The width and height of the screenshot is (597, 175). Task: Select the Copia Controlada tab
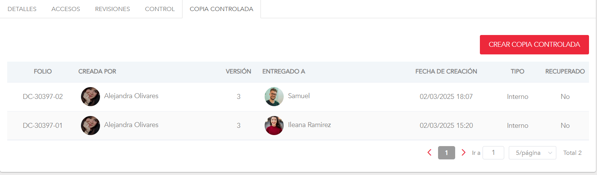point(221,9)
